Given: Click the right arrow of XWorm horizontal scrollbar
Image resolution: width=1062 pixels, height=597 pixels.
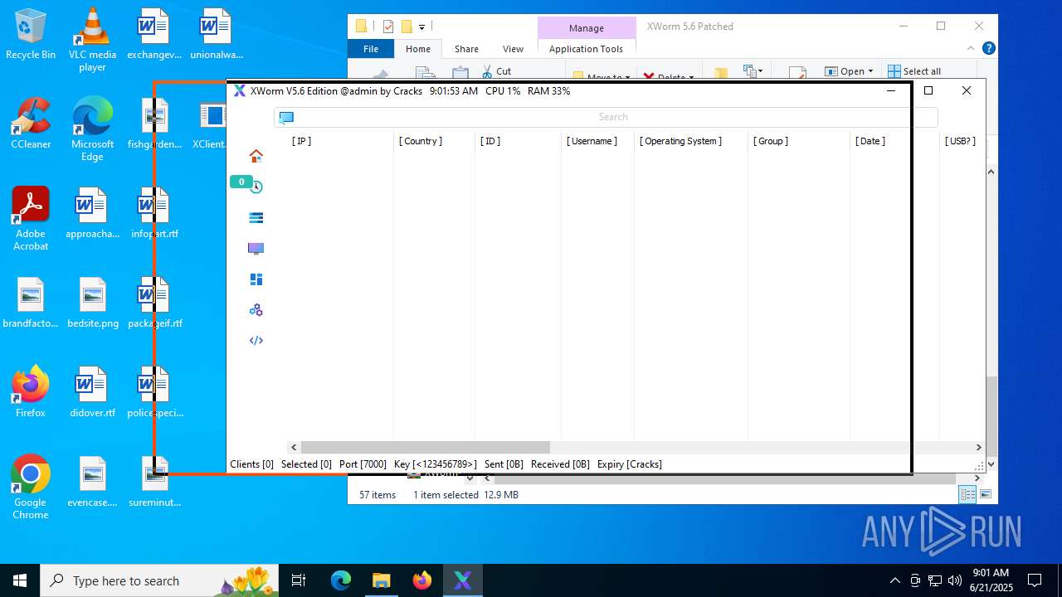Looking at the screenshot, I should tap(978, 447).
